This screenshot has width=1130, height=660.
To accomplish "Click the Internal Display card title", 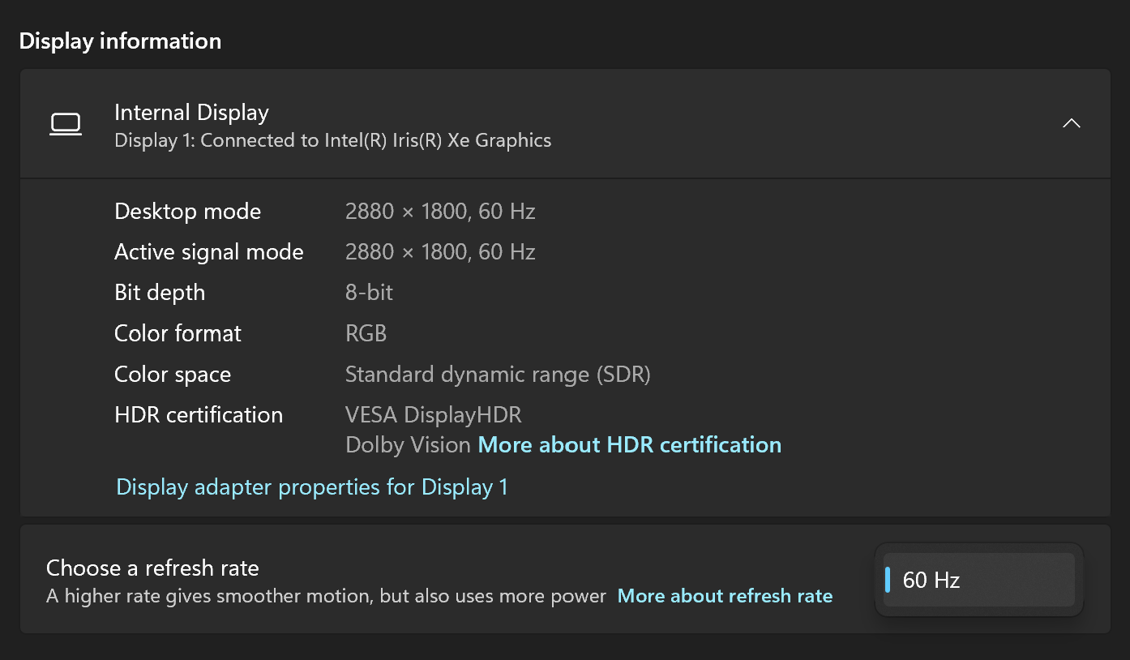I will (x=191, y=113).
